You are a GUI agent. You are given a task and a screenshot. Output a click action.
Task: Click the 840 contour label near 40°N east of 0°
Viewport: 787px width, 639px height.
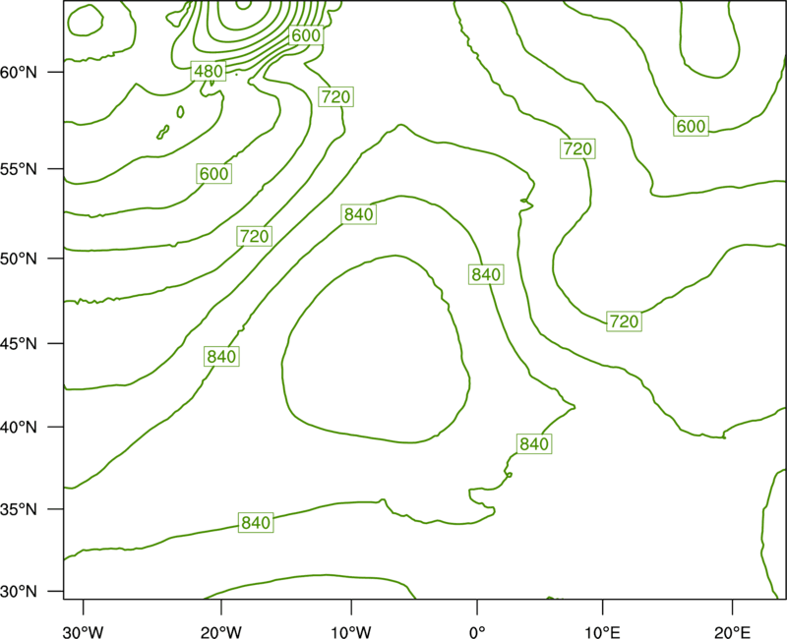pyautogui.click(x=534, y=444)
